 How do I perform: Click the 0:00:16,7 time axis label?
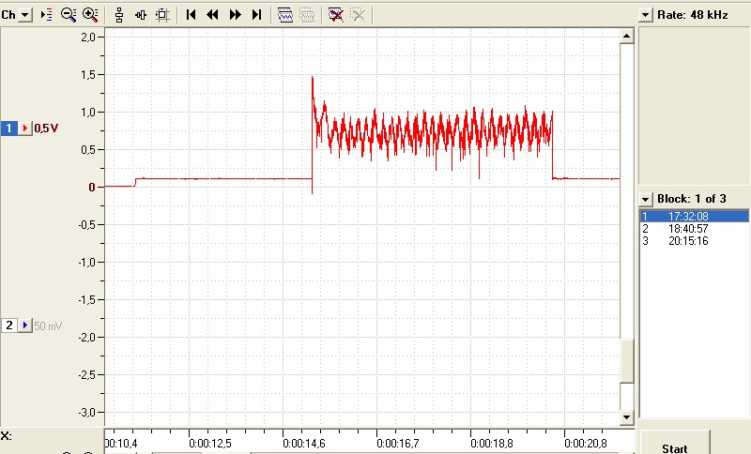point(397,444)
